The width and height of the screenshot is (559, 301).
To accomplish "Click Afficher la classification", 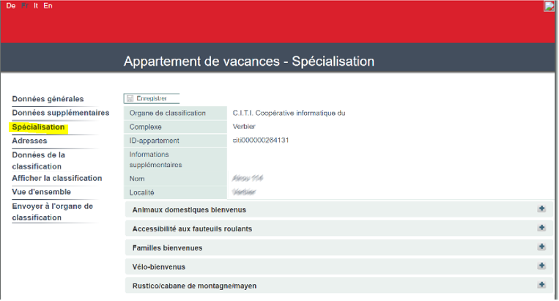I will pyautogui.click(x=56, y=178).
